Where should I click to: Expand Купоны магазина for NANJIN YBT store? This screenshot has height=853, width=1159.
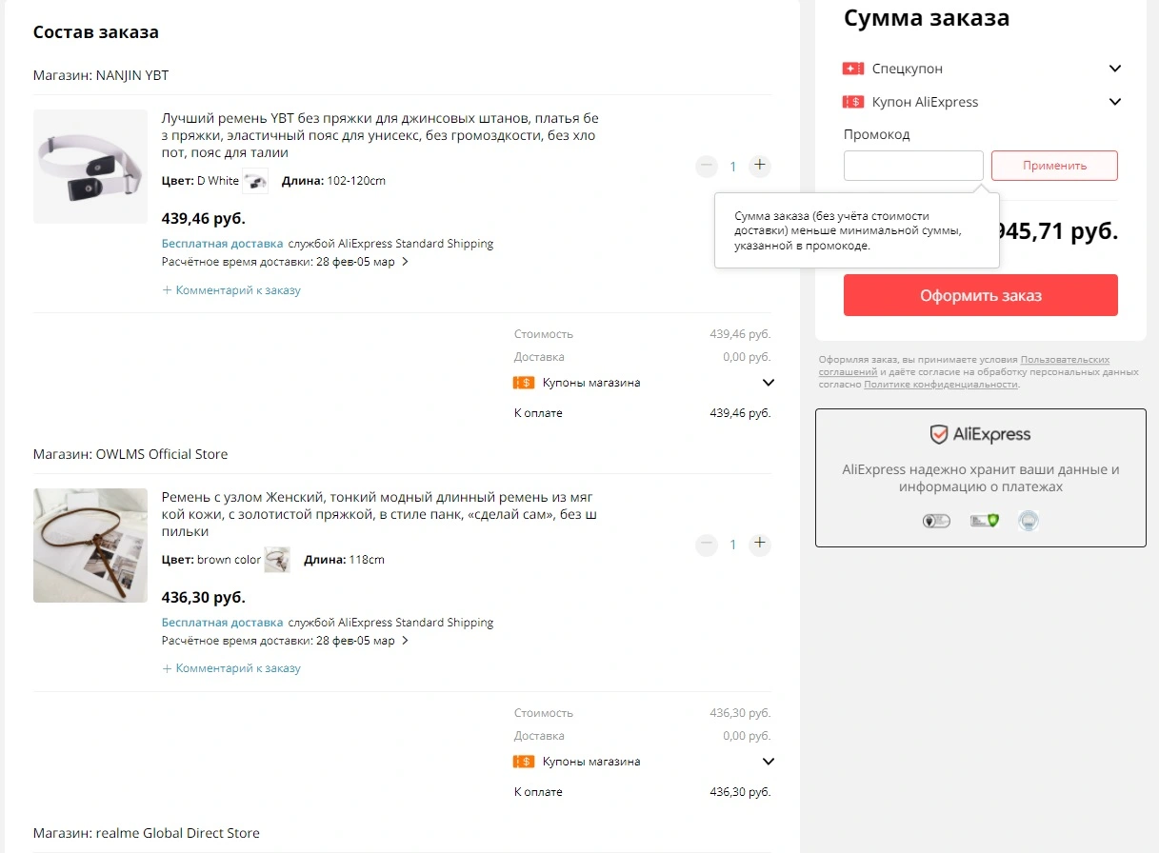[769, 383]
